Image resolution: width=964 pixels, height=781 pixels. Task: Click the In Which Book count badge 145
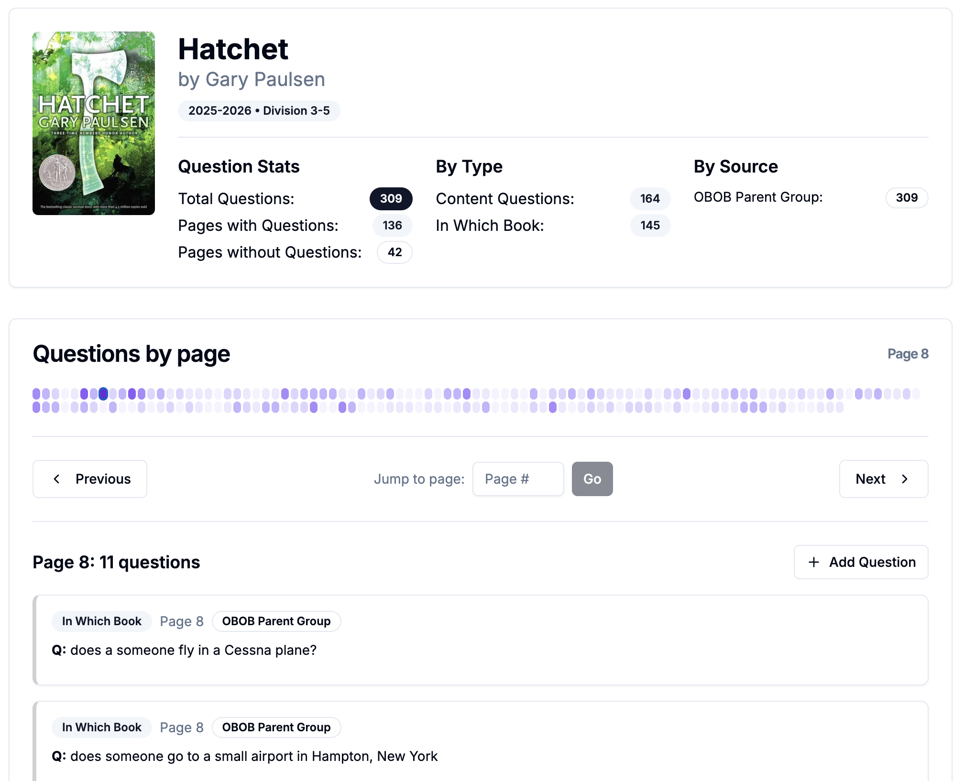tap(650, 225)
